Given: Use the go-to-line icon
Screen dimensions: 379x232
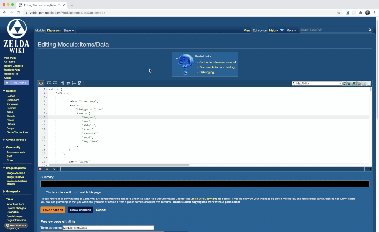Looking at the screenshot, I should coord(74,83).
